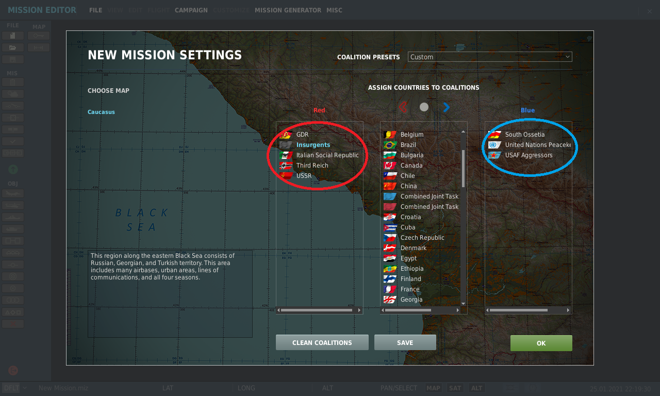
Task: Select the Italian Social Republic flag
Action: click(286, 155)
